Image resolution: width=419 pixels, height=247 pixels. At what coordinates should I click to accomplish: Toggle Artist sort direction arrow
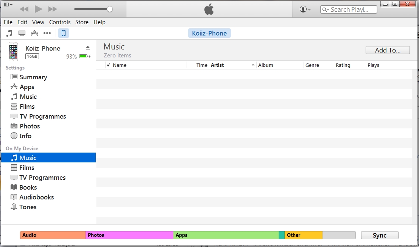[x=253, y=65]
